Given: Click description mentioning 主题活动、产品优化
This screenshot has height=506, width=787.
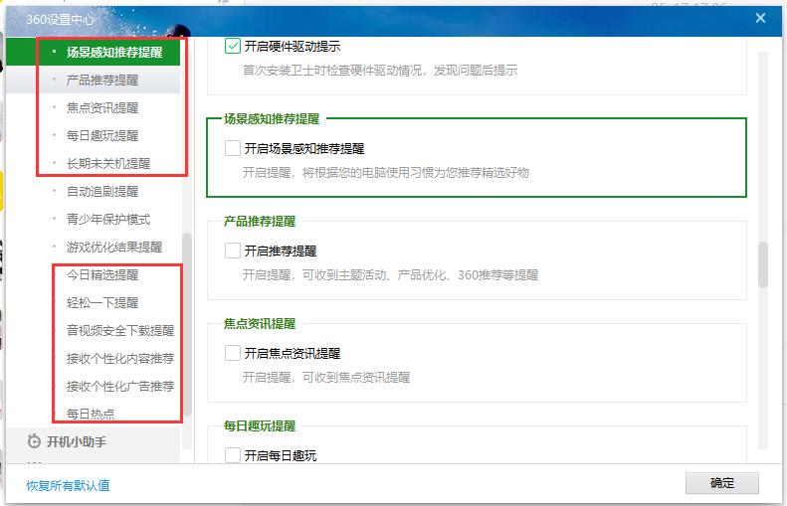Looking at the screenshot, I should pos(390,274).
